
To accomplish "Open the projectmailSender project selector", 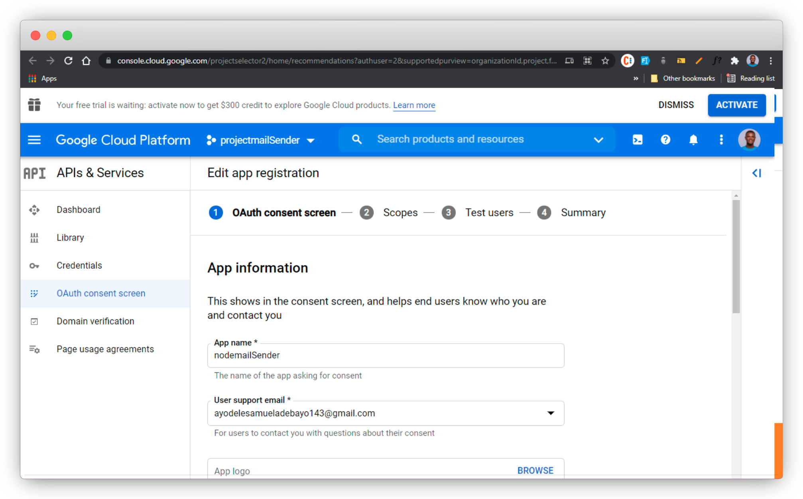I will click(260, 140).
